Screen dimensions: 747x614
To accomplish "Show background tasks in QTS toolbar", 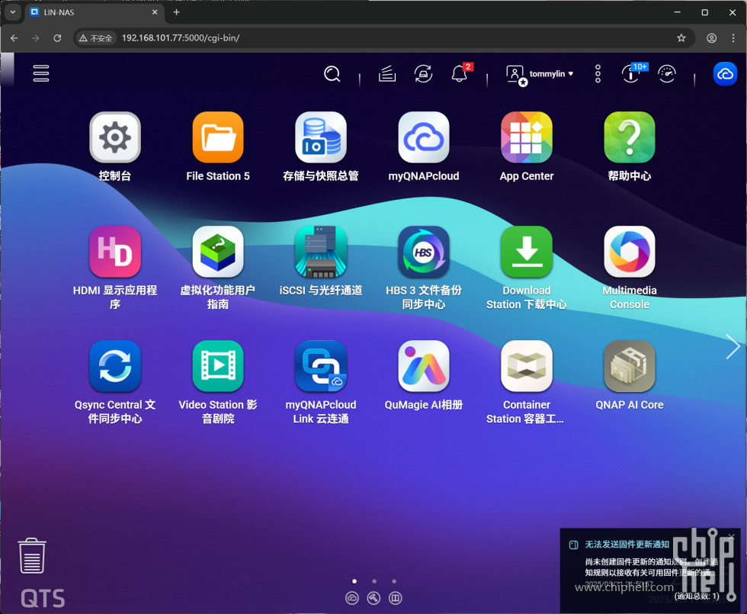I will click(x=387, y=74).
